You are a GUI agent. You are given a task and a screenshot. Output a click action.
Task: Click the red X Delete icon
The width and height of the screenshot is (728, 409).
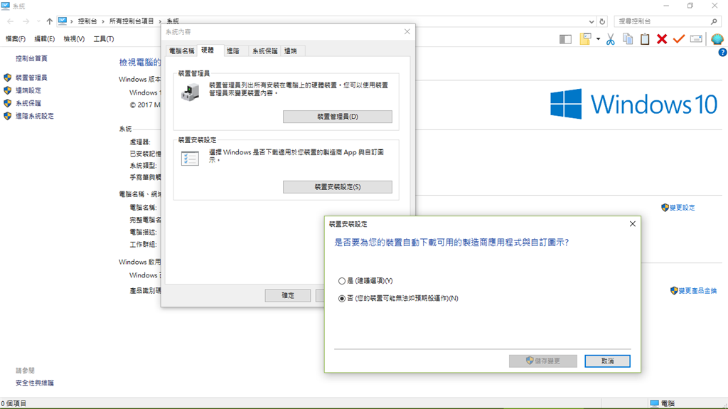662,39
